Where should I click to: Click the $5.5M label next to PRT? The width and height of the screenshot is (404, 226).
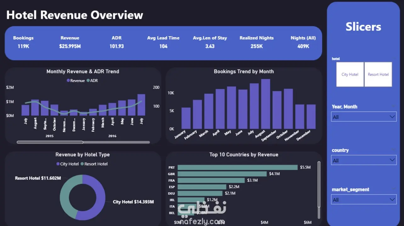[305, 167]
